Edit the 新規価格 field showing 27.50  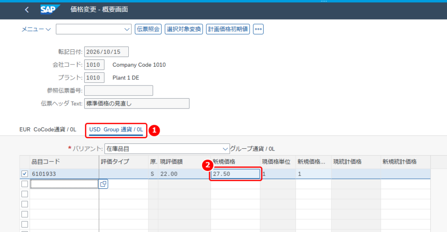[235, 174]
